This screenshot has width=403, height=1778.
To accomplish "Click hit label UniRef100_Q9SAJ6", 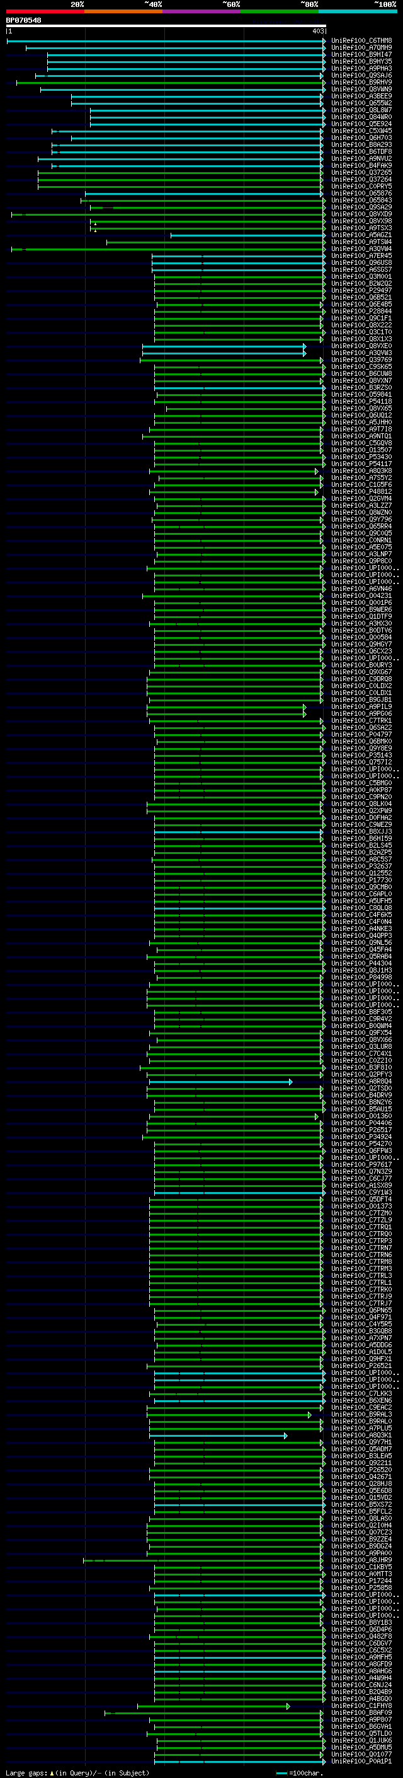I will click(361, 75).
